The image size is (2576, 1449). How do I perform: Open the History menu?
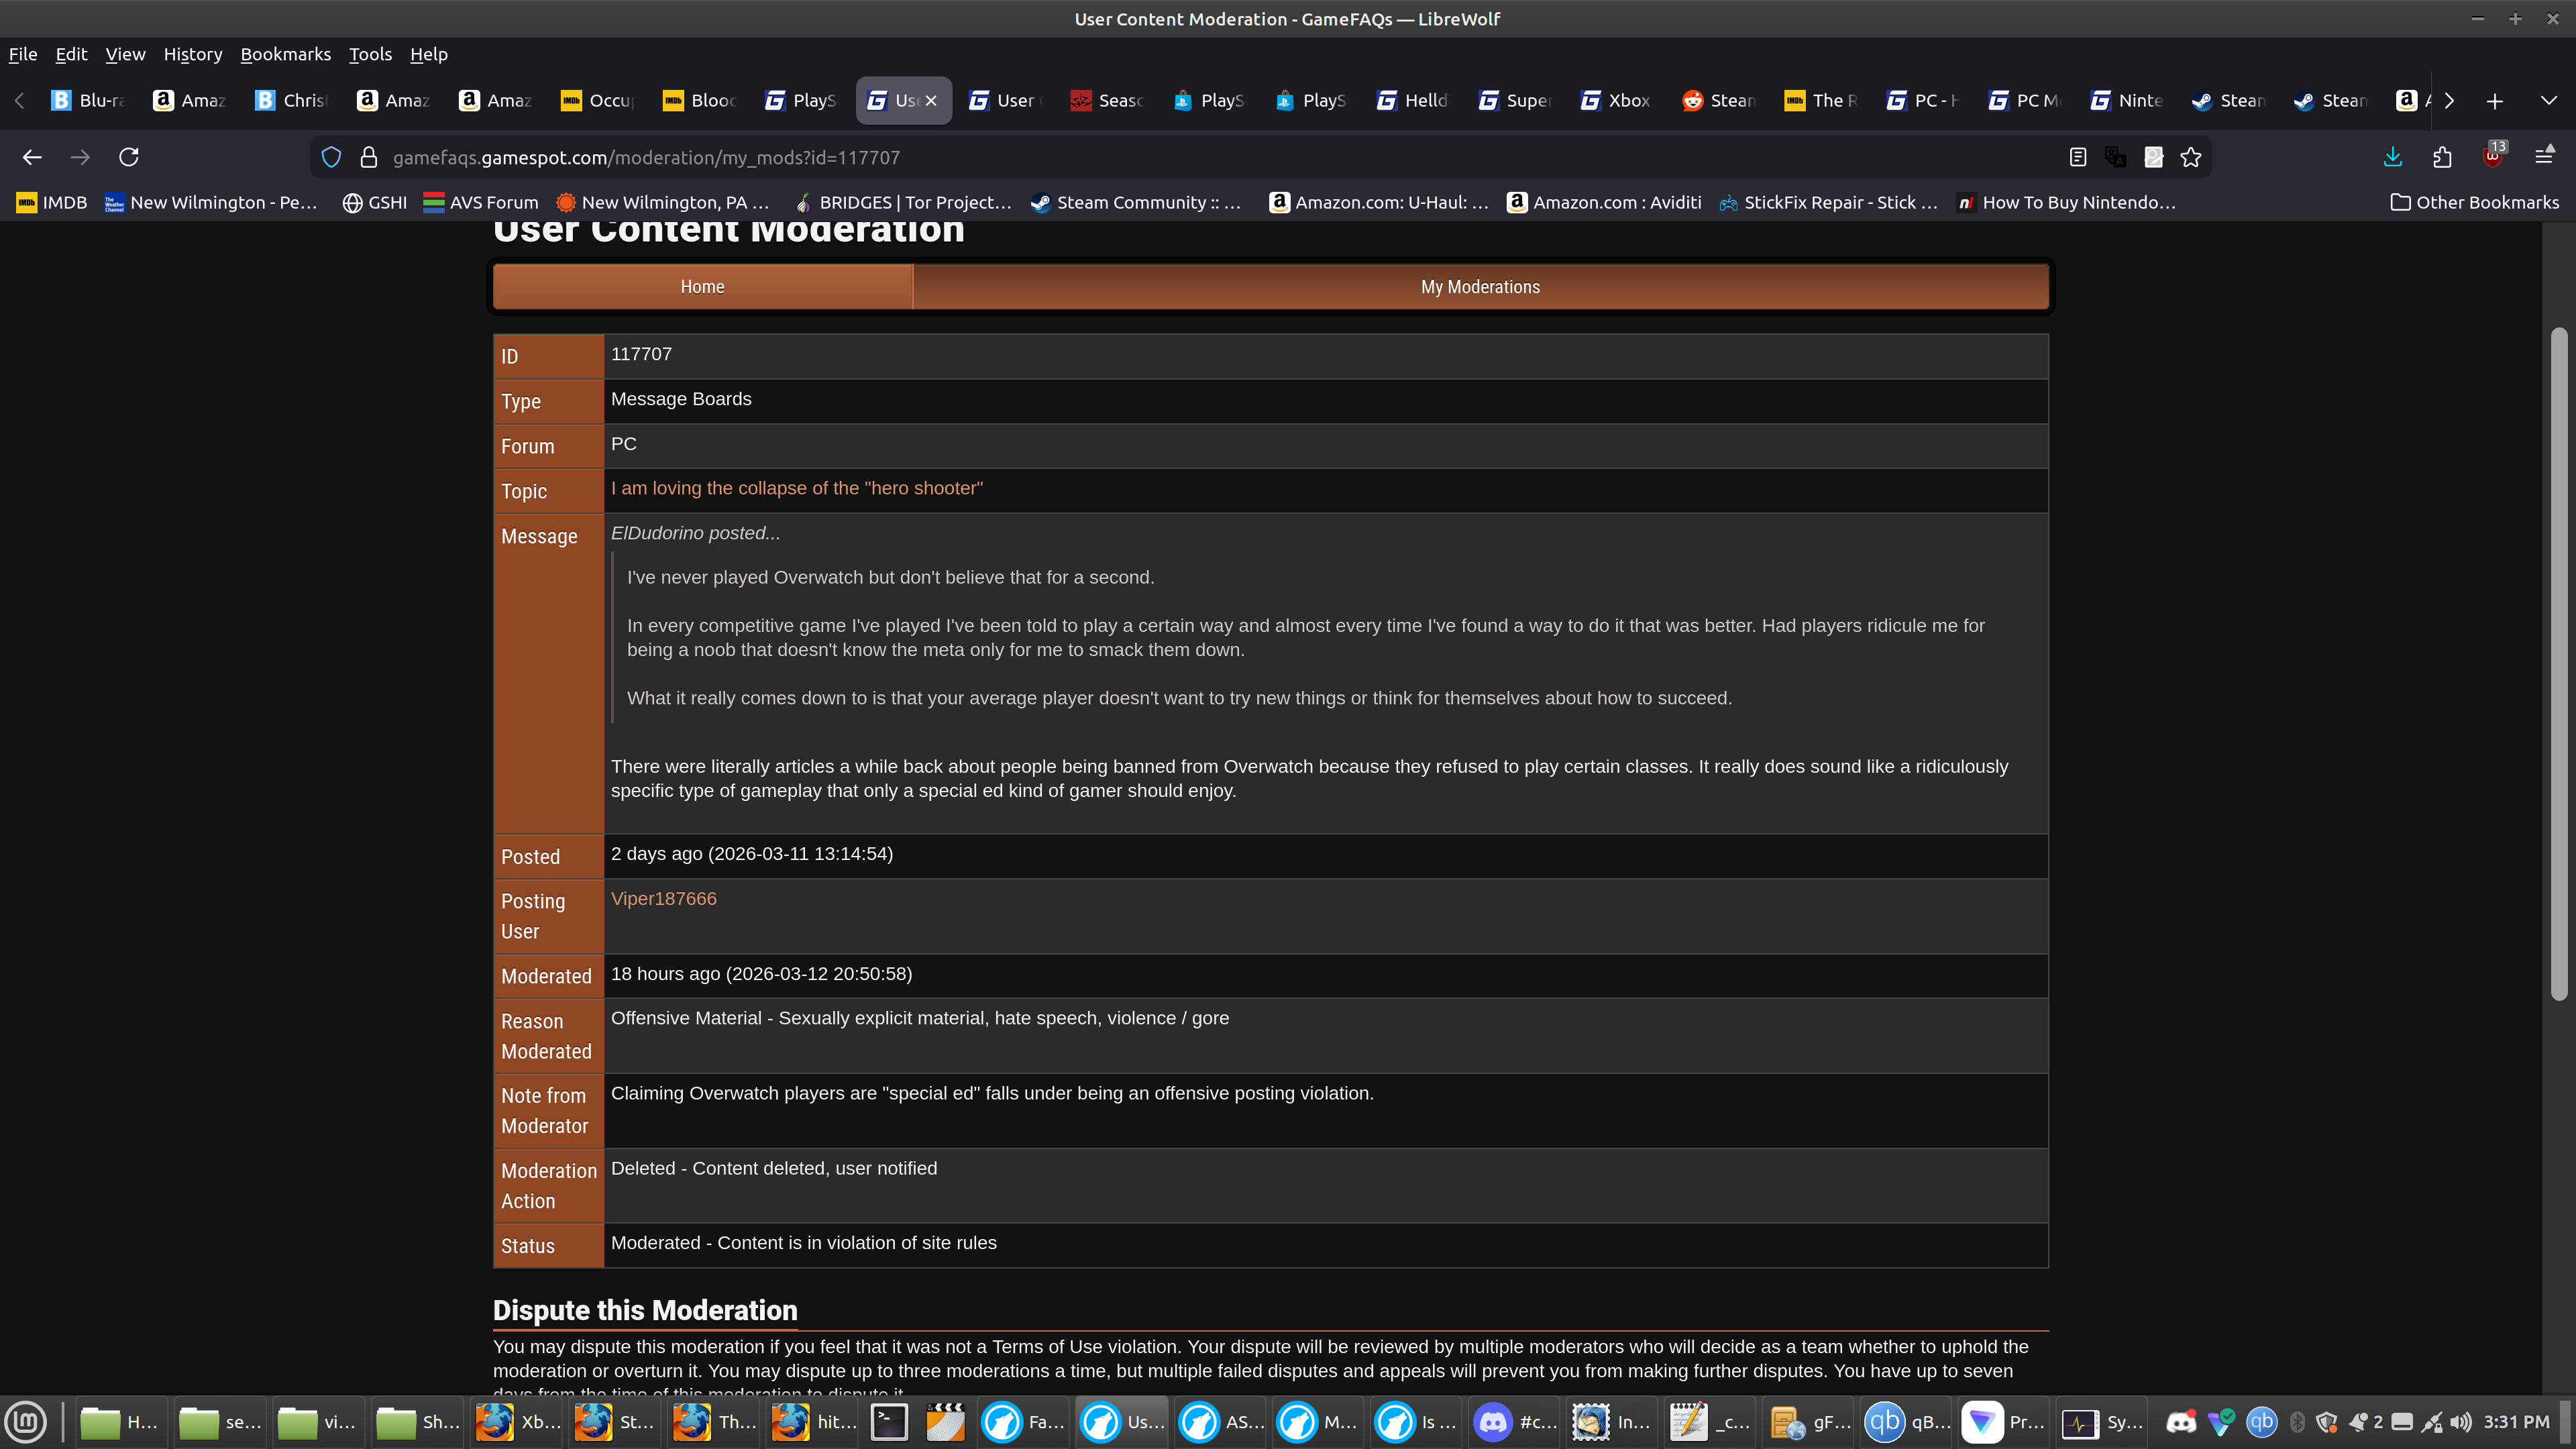tap(192, 54)
